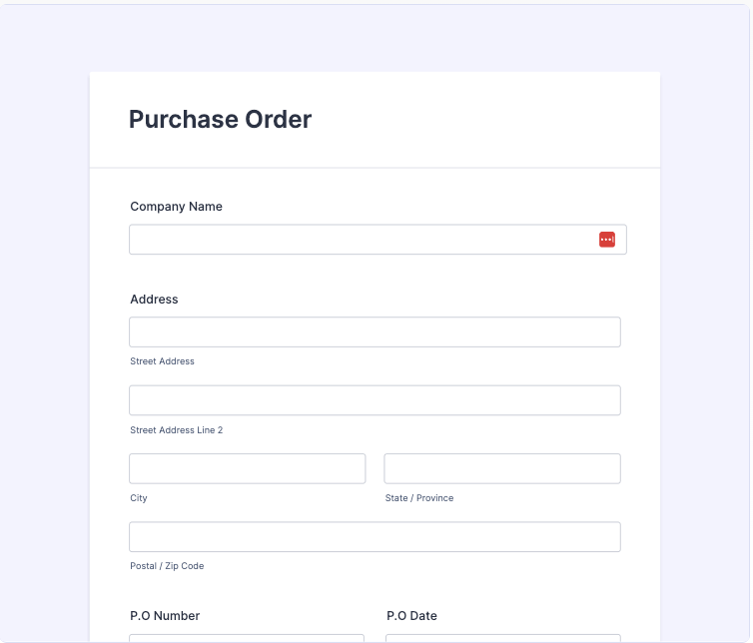Click the "Street Address" sublabel text
Image resolution: width=753 pixels, height=643 pixels.
pos(162,361)
